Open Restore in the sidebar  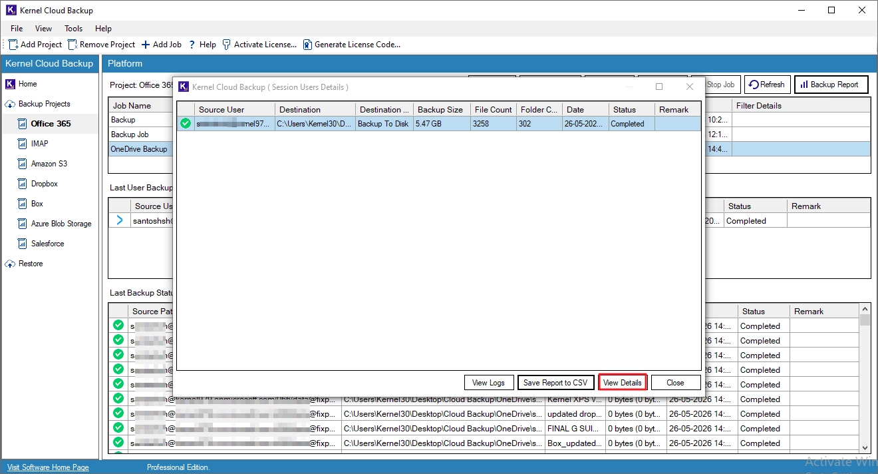31,264
